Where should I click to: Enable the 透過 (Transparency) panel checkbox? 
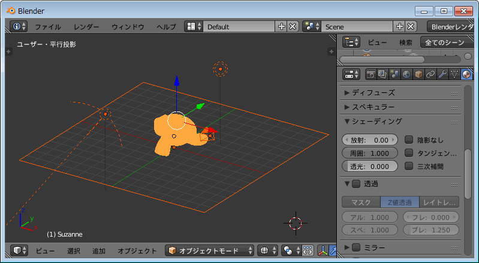tap(356, 184)
